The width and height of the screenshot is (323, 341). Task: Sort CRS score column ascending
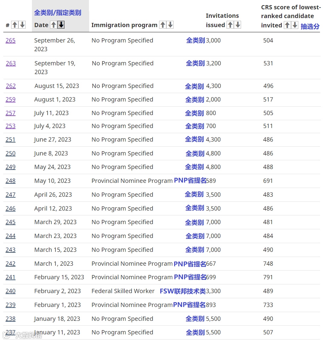coord(287,25)
